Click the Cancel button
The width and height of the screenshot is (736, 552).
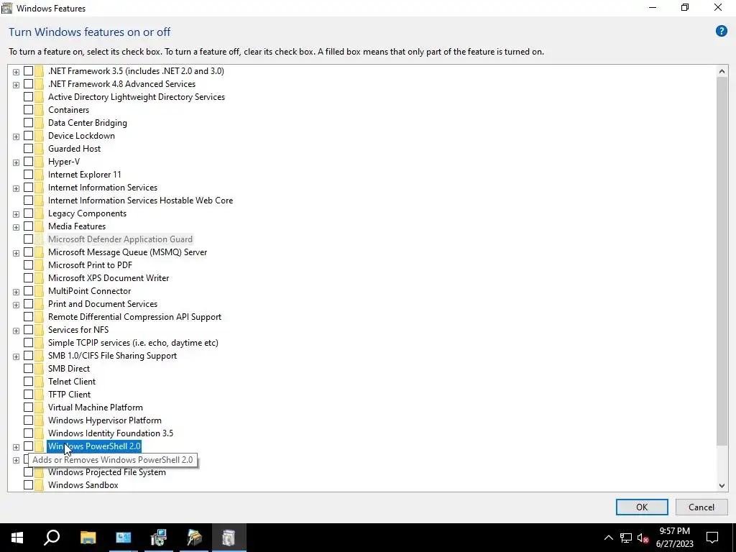pos(701,507)
